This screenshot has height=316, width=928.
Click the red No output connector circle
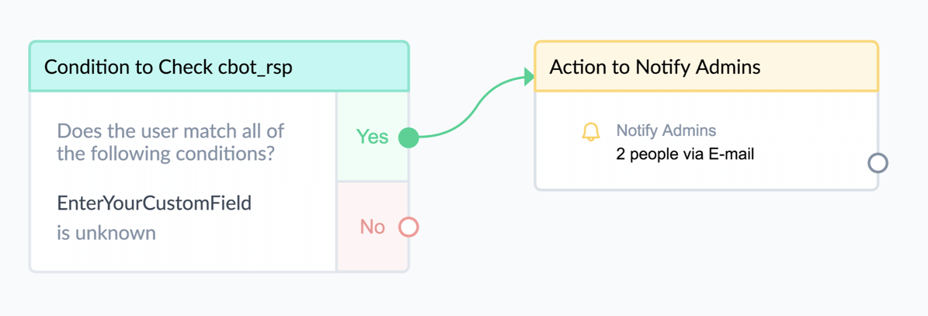coord(408,227)
